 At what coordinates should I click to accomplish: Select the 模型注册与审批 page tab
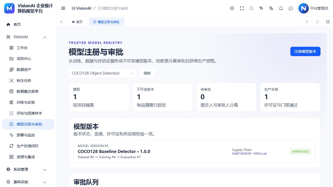tap(107, 22)
